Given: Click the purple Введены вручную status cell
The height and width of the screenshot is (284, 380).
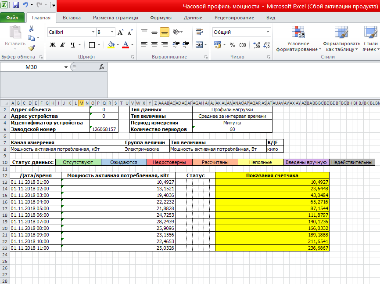Looking at the screenshot, I should click(306, 162).
